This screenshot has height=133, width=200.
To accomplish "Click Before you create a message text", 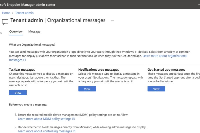I will pyautogui.click(x=28, y=105).
